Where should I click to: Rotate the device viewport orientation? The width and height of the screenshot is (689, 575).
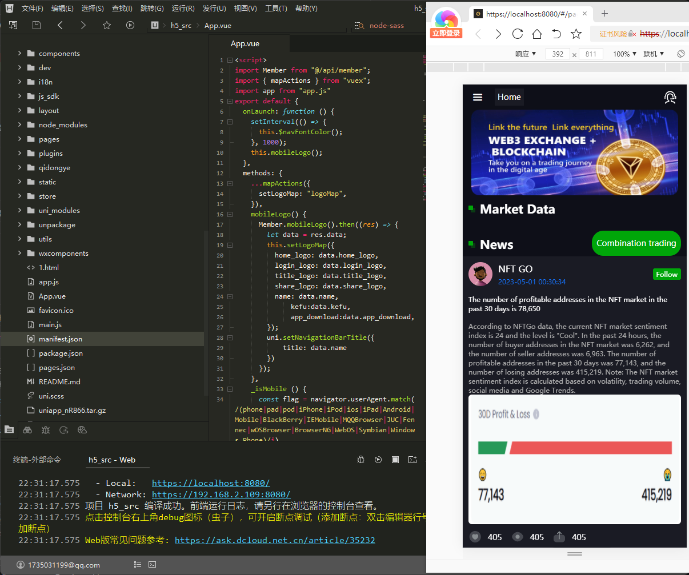coord(680,54)
